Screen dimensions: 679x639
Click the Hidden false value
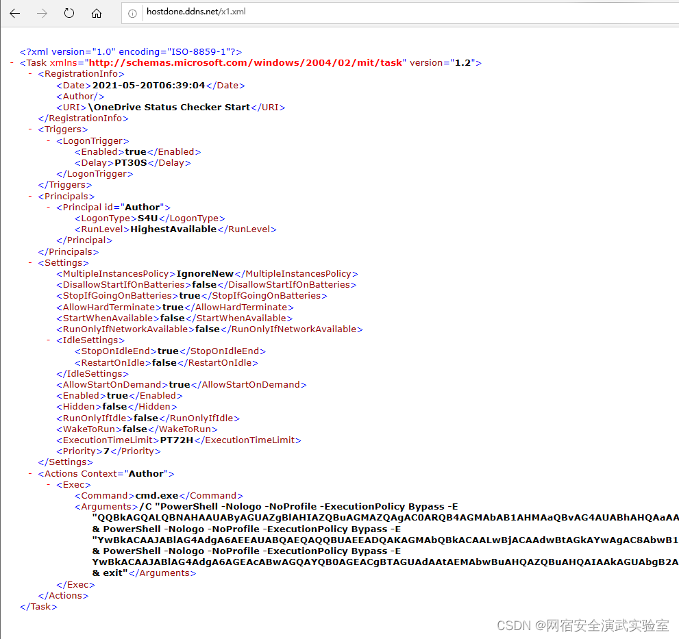[x=114, y=407]
